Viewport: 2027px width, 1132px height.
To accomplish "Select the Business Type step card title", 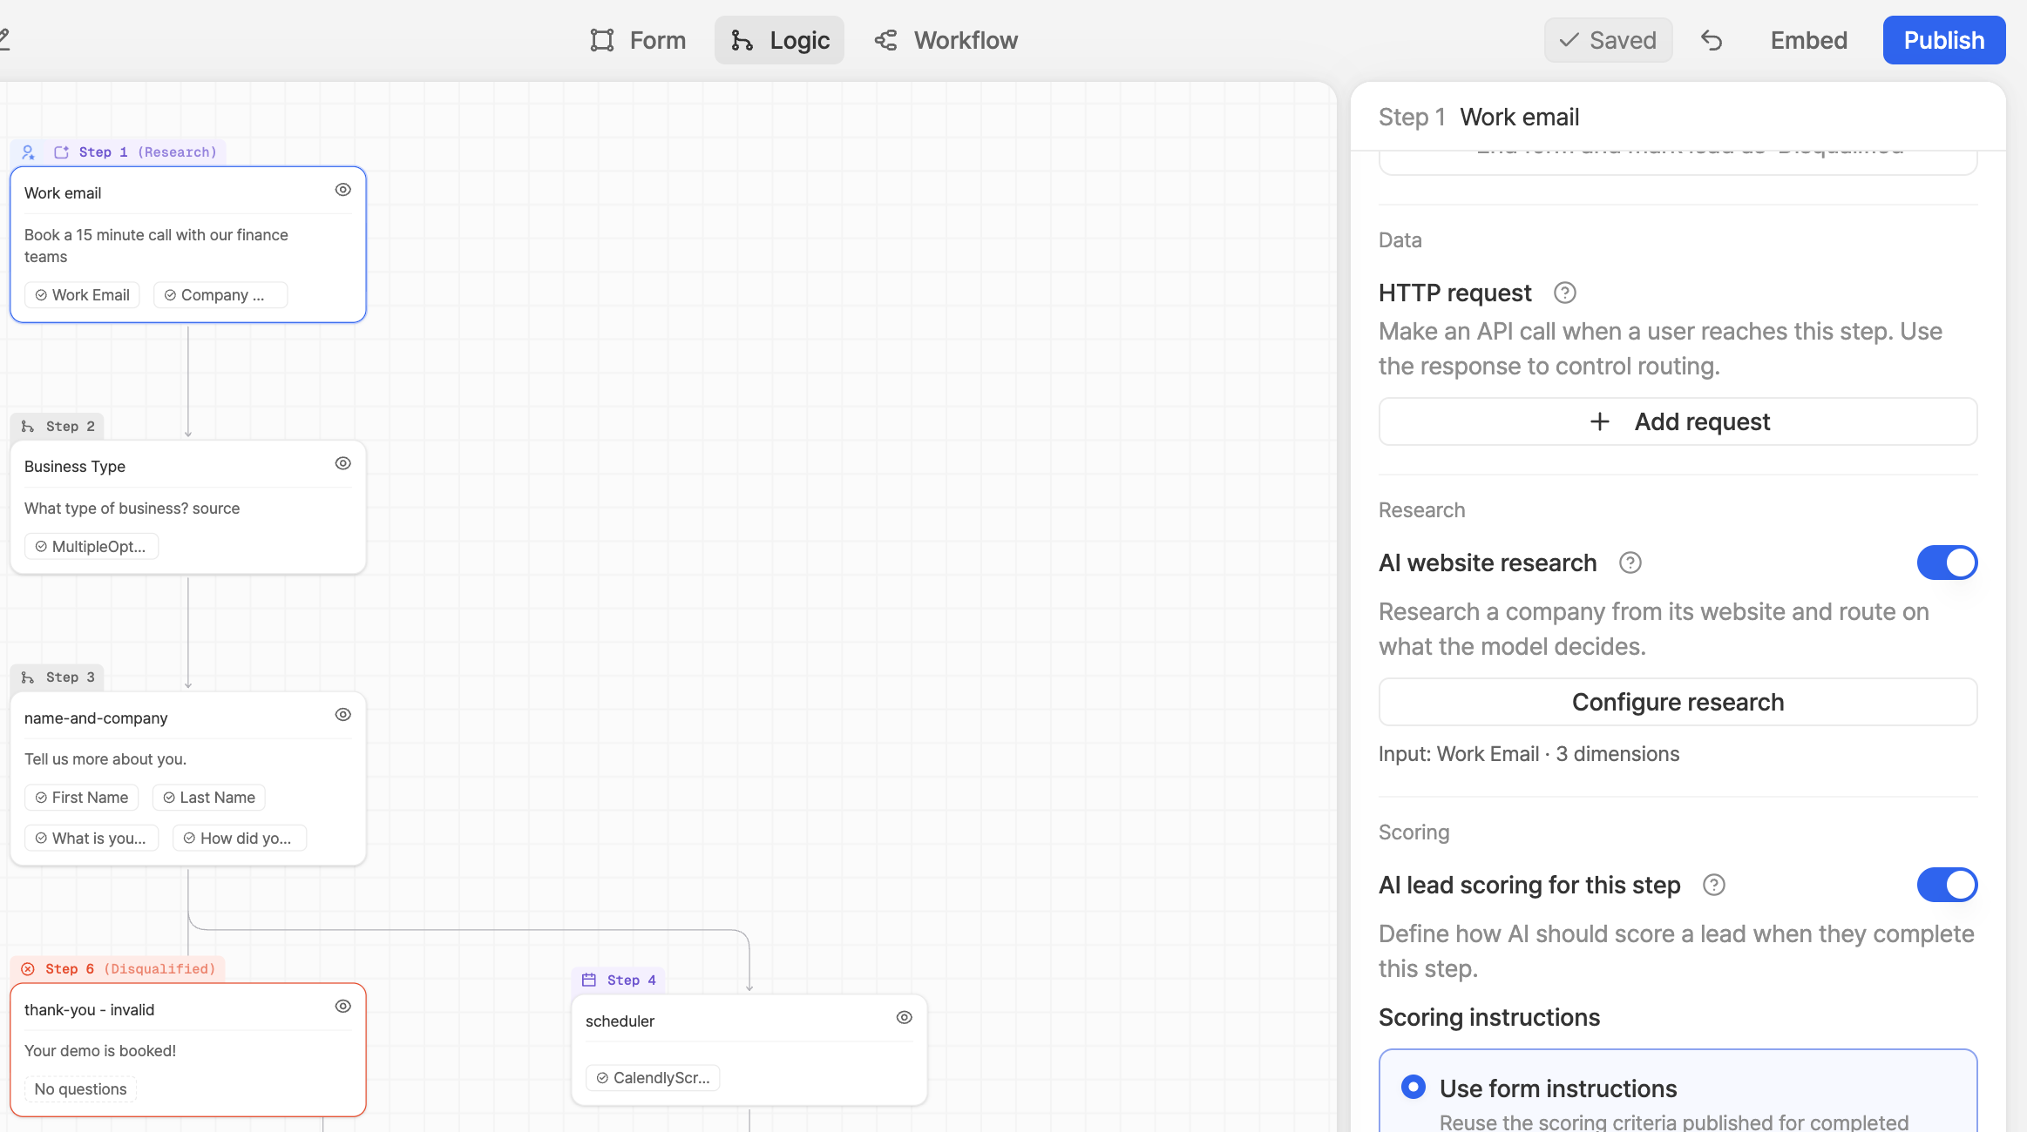I will coord(75,467).
